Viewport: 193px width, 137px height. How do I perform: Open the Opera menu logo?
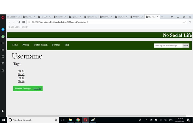coord(3,17)
